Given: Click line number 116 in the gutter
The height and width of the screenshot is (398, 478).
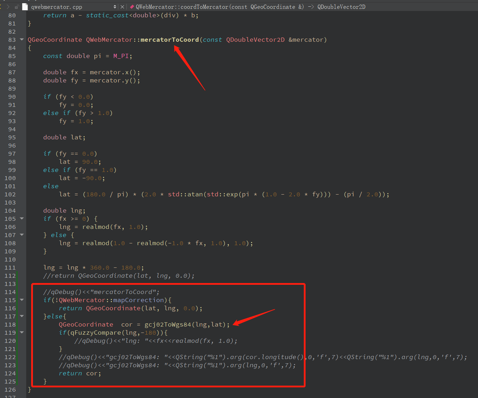Looking at the screenshot, I should click(10, 308).
